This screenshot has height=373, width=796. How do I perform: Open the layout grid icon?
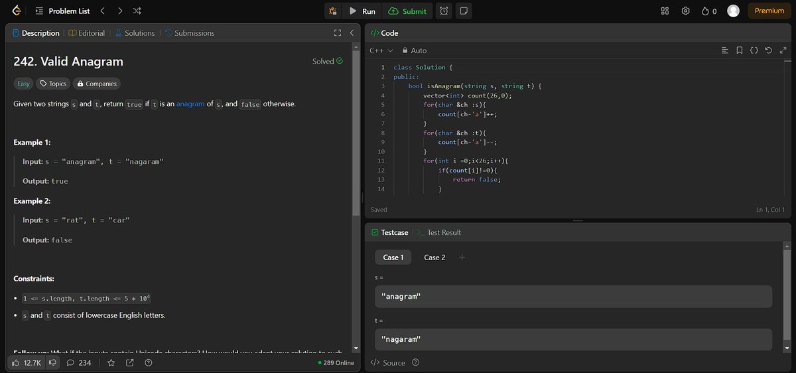point(665,11)
